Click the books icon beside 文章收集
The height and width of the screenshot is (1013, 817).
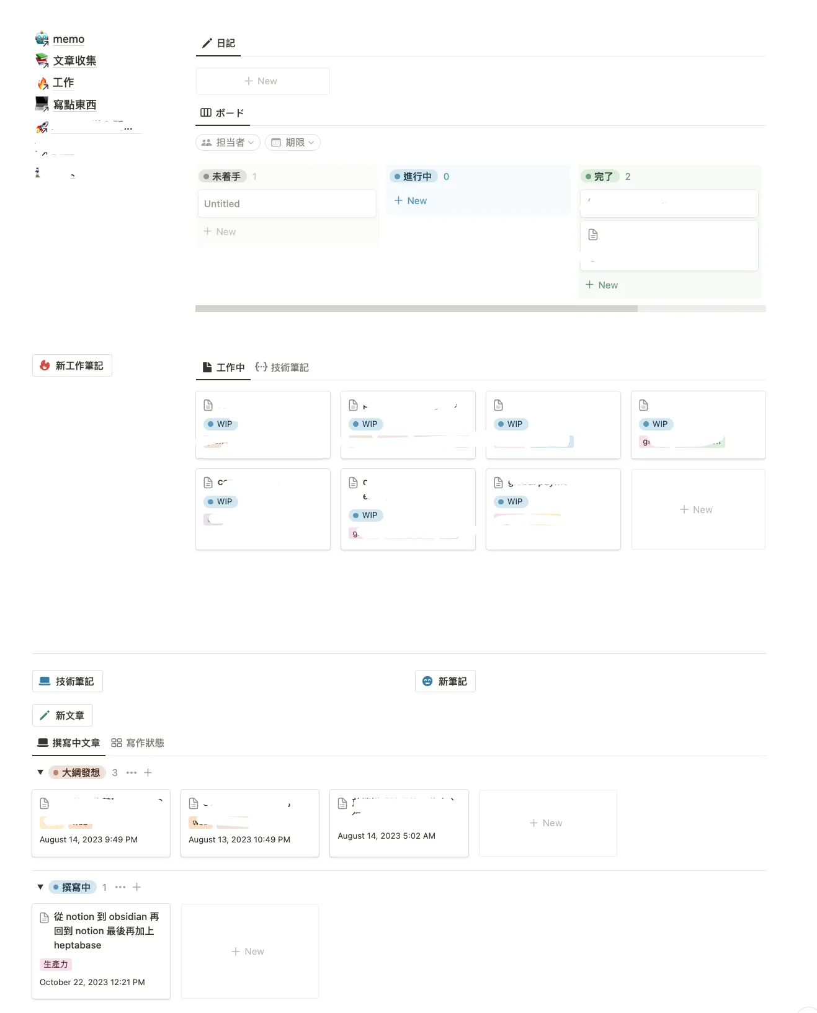[x=42, y=60]
